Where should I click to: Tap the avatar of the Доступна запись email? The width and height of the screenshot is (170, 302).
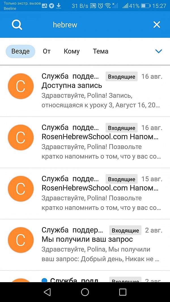click(21, 86)
